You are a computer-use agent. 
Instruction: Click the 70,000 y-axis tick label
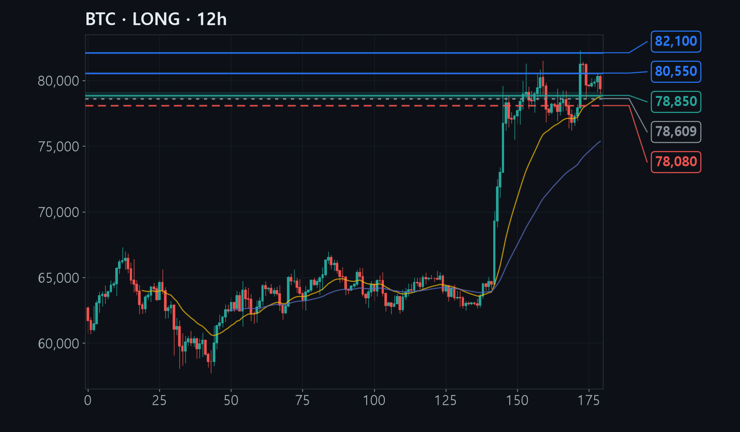click(59, 212)
